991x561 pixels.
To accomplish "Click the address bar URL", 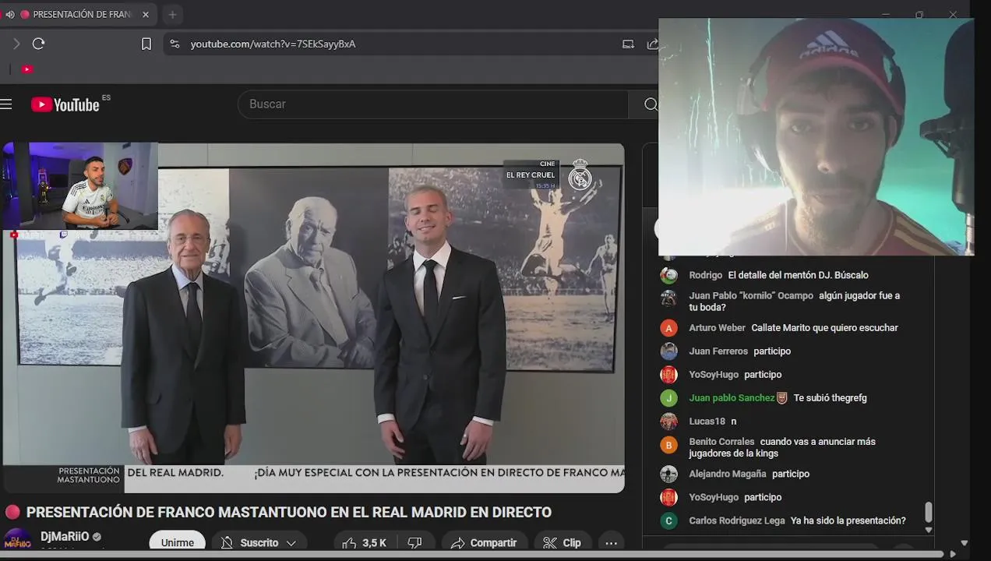I will click(273, 44).
